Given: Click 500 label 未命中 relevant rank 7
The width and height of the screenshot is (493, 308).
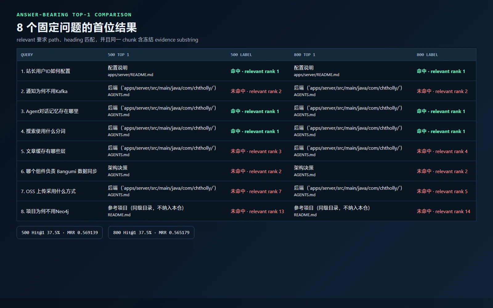Looking at the screenshot, I should [x=256, y=191].
